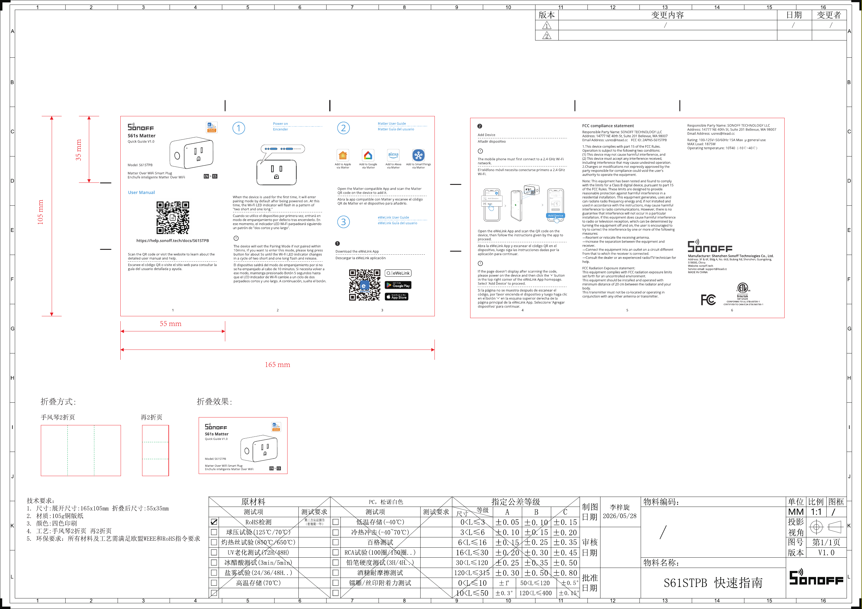Tick the 百格测试 checkbox

(336, 542)
